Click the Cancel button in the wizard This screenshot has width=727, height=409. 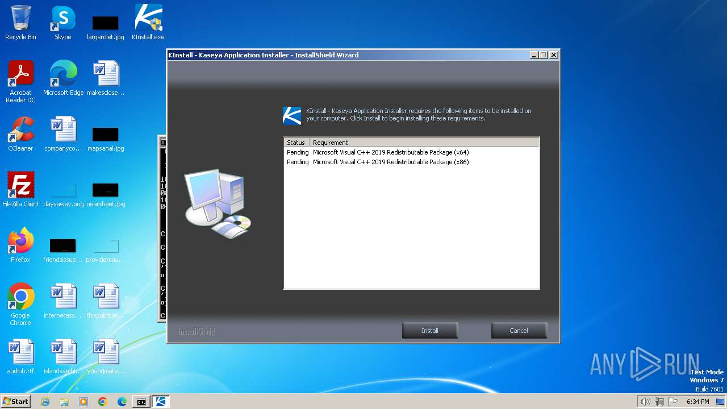click(519, 331)
